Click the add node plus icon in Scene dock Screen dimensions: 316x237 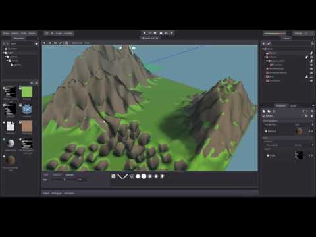[x=264, y=43]
